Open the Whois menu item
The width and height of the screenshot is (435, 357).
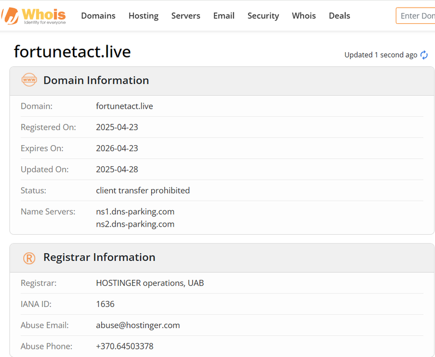tap(304, 16)
